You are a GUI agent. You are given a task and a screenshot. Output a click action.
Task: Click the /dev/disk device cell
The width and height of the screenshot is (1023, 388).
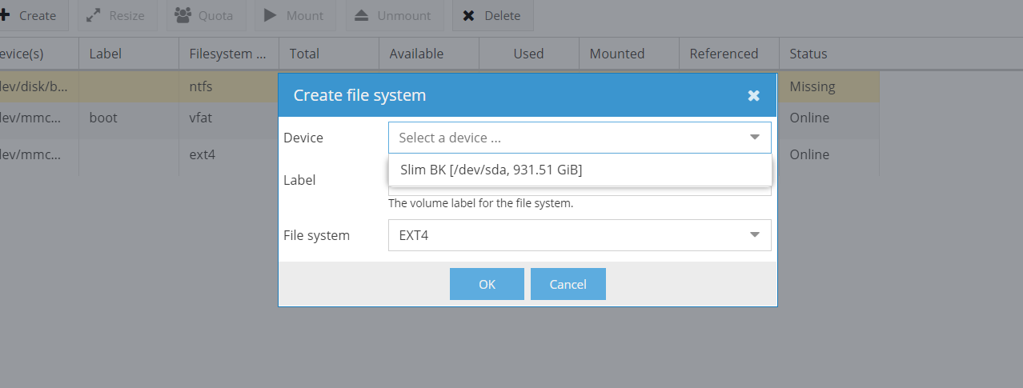tap(39, 86)
